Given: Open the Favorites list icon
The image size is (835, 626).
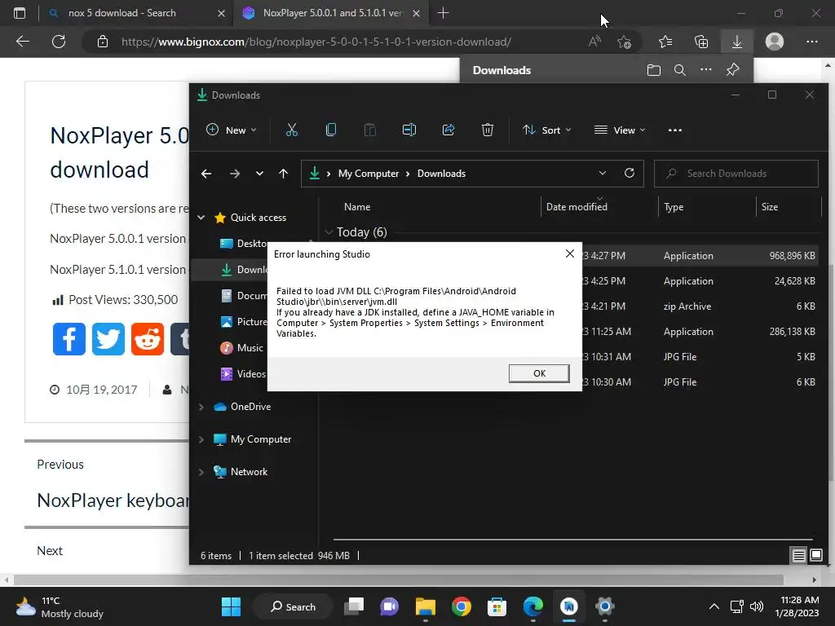Looking at the screenshot, I should [665, 42].
